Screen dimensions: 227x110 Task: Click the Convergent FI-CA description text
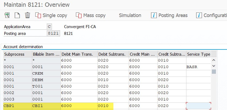click(x=80, y=27)
